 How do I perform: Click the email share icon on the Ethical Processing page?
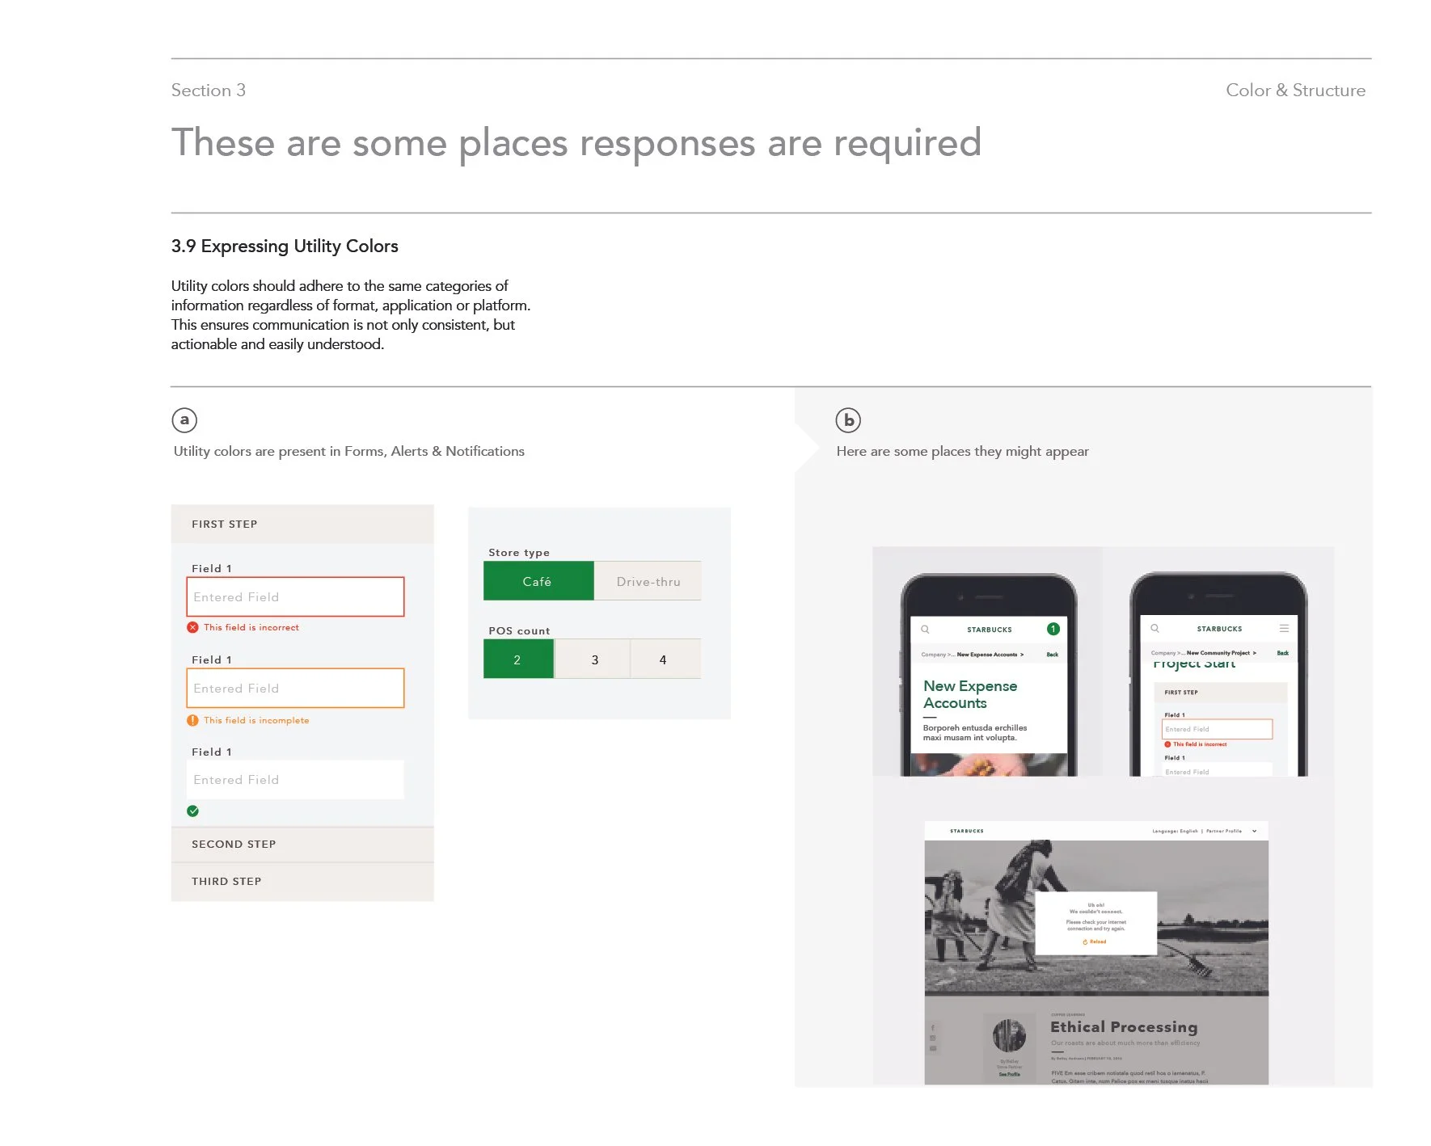(x=932, y=1049)
